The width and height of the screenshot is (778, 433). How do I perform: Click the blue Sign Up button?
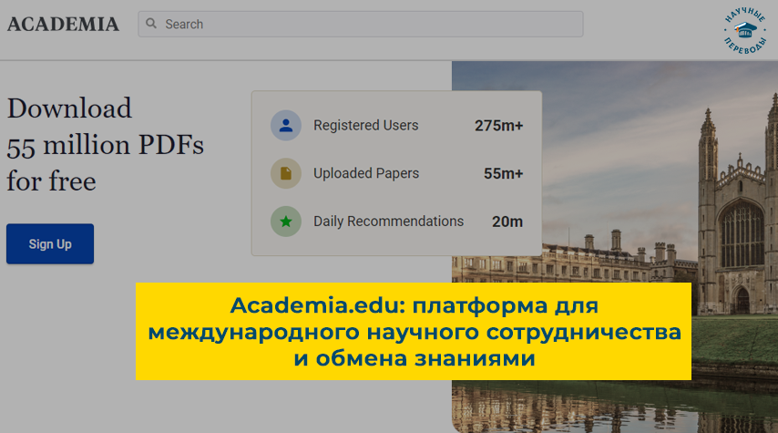point(50,243)
